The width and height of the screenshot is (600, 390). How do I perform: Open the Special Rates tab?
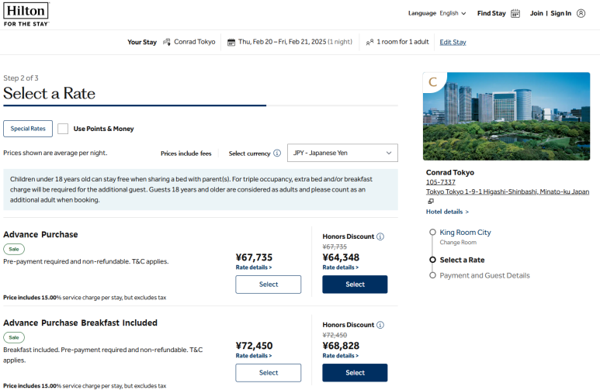(x=28, y=129)
